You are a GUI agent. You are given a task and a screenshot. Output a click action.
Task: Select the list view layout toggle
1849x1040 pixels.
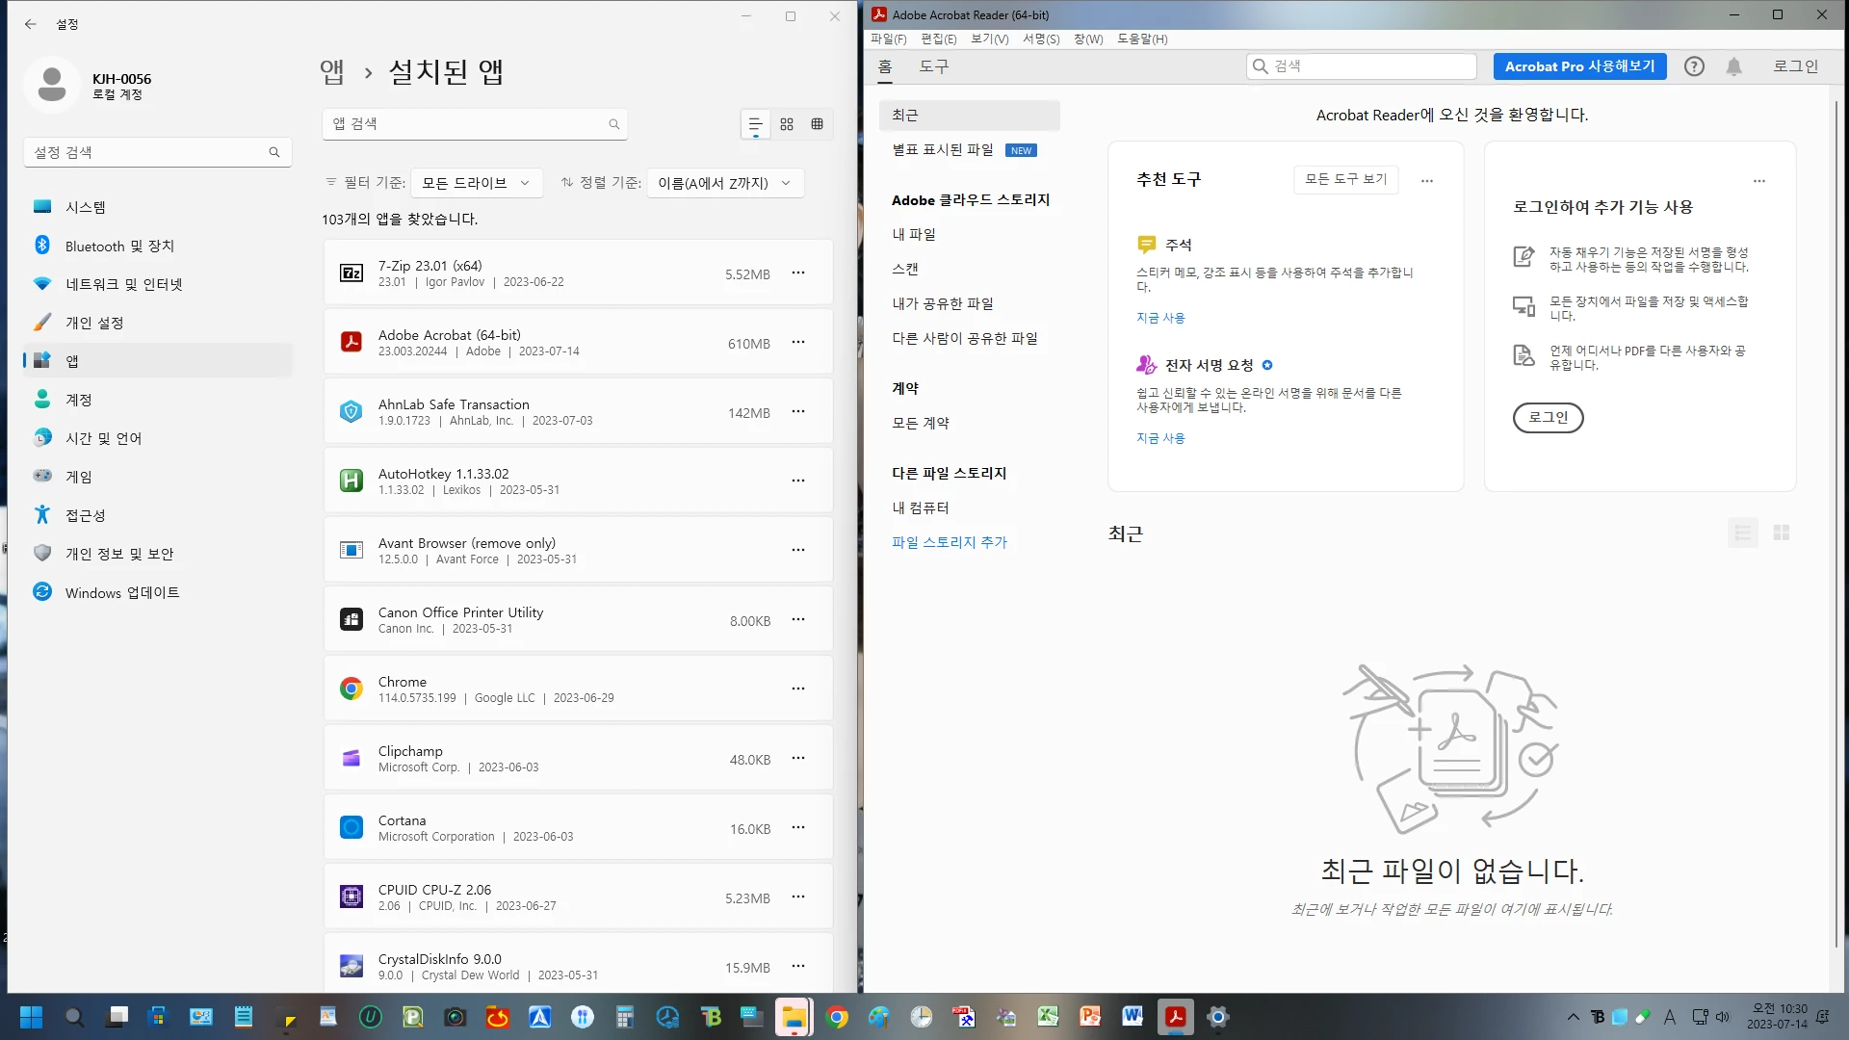[x=755, y=124]
